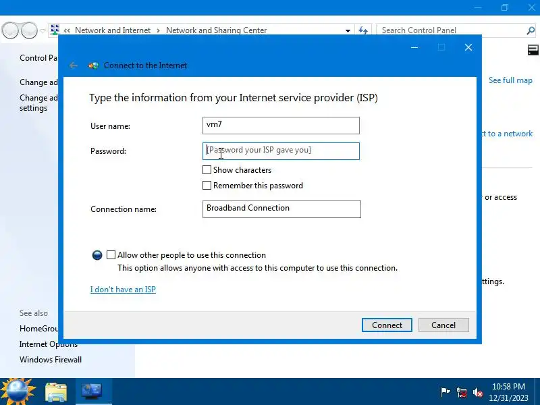Click the back arrow in Connect to the Internet
The height and width of the screenshot is (405, 540).
73,65
